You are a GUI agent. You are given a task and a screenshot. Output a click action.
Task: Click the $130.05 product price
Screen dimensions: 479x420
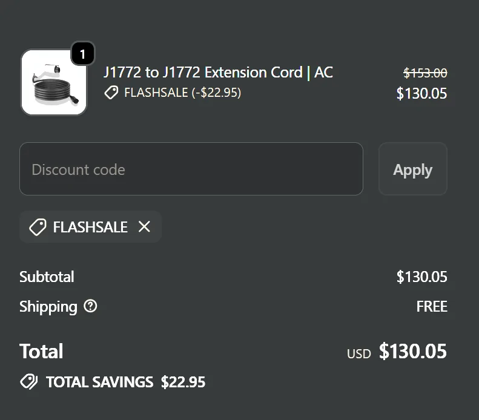(421, 93)
